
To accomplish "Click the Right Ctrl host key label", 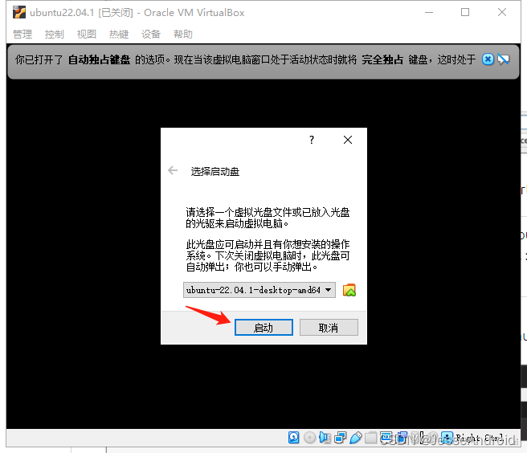I will [x=480, y=438].
